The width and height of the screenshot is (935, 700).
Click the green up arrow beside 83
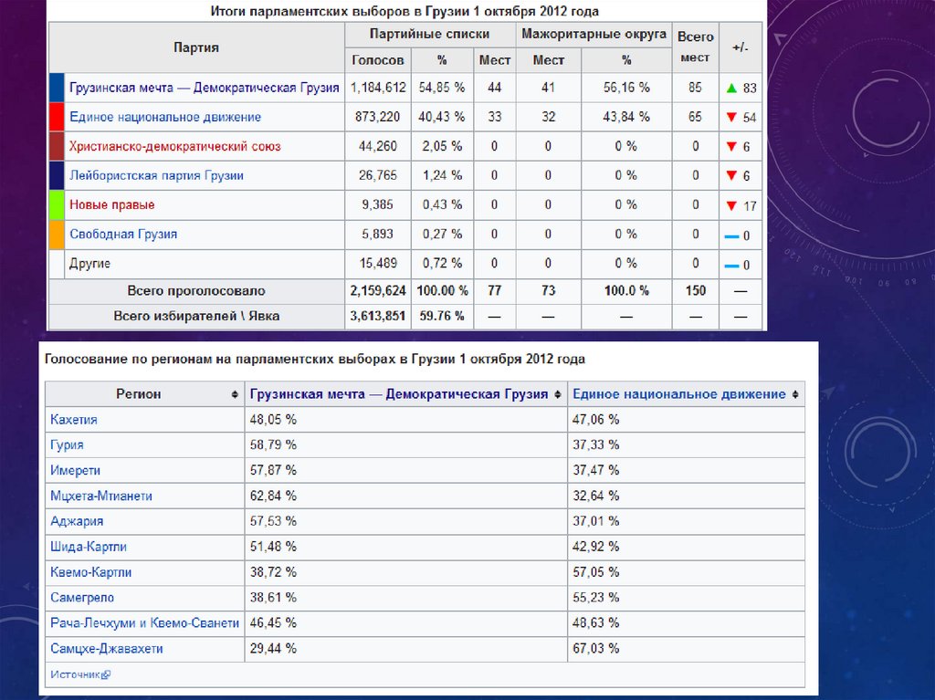(x=731, y=89)
